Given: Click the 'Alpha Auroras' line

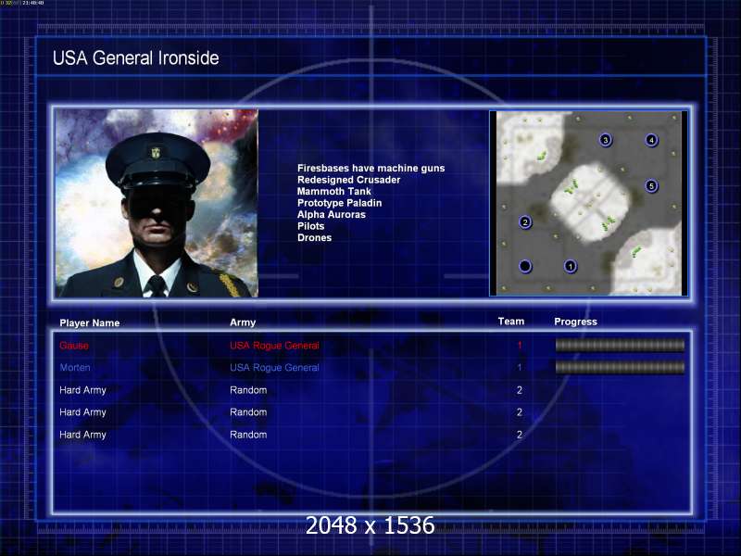Looking at the screenshot, I should (332, 215).
